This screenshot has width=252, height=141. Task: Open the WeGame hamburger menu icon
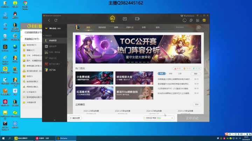coord(197,16)
